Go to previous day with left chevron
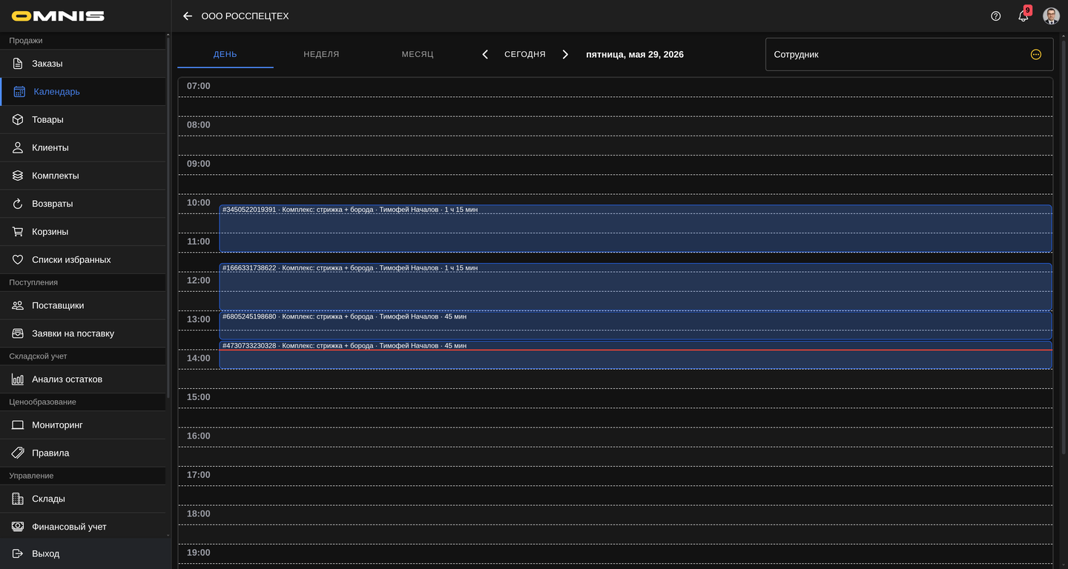Viewport: 1068px width, 569px height. coord(485,55)
